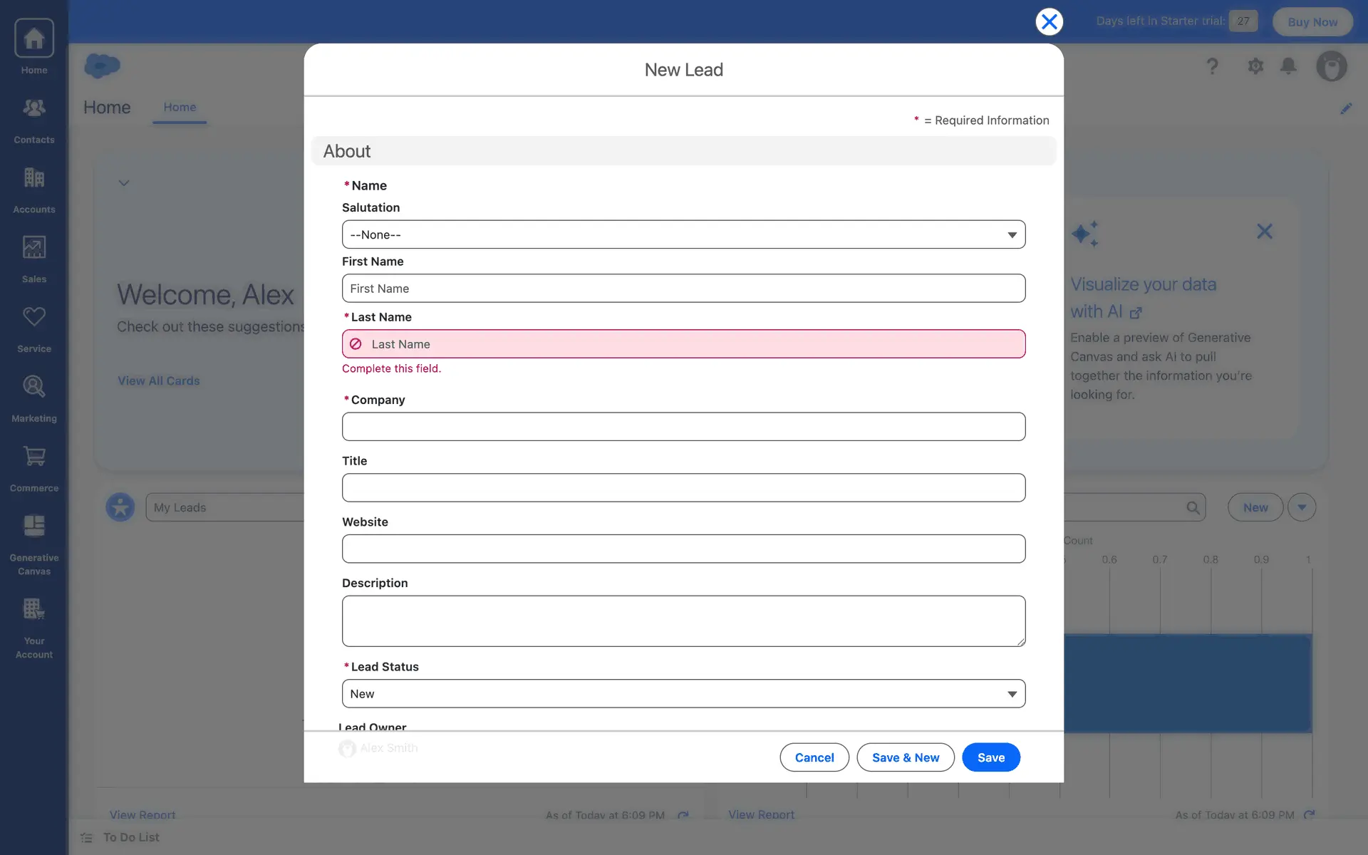Image resolution: width=1368 pixels, height=855 pixels.
Task: Cancel the New Lead form
Action: pyautogui.click(x=814, y=757)
